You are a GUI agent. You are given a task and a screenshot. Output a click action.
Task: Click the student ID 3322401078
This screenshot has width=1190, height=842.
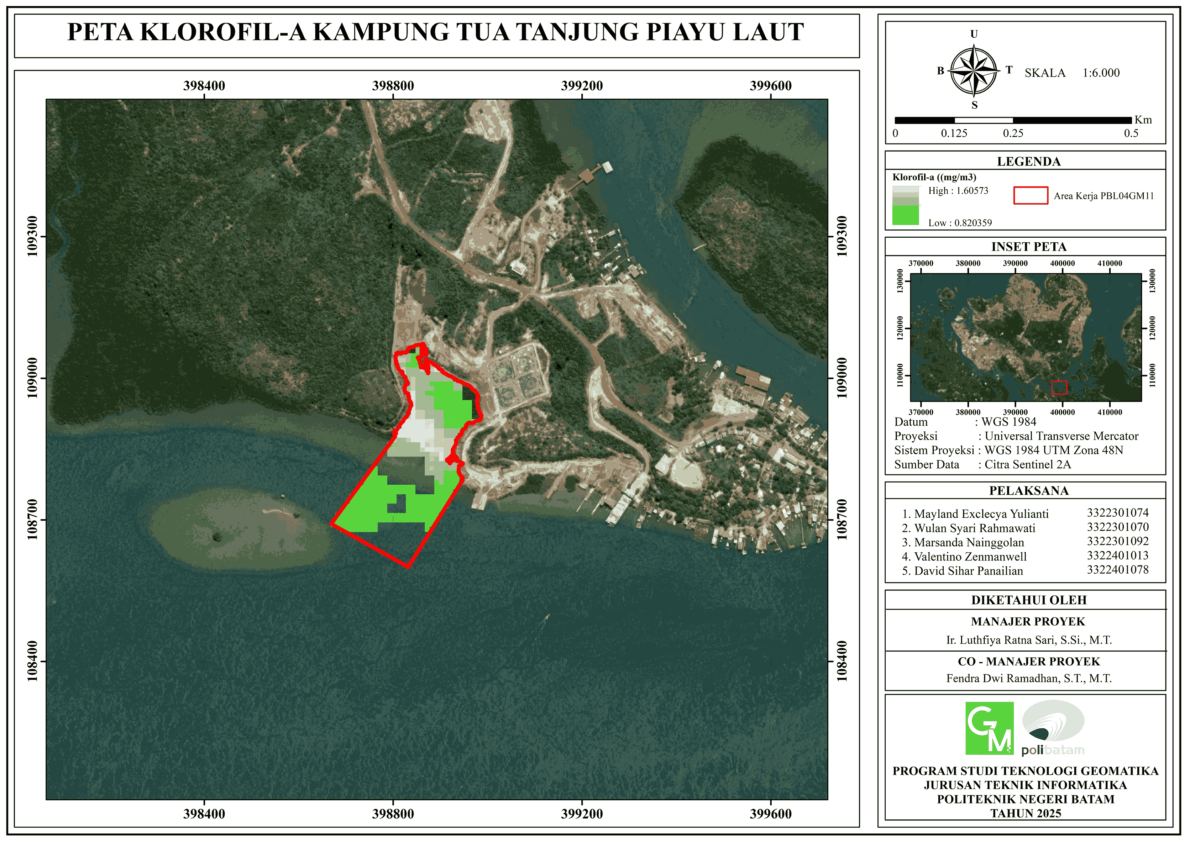[1118, 570]
